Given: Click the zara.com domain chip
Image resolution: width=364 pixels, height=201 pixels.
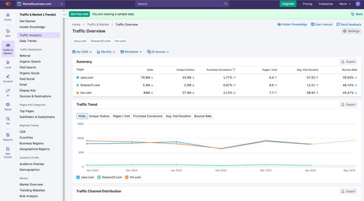Looking at the screenshot, I should pyautogui.click(x=80, y=41).
